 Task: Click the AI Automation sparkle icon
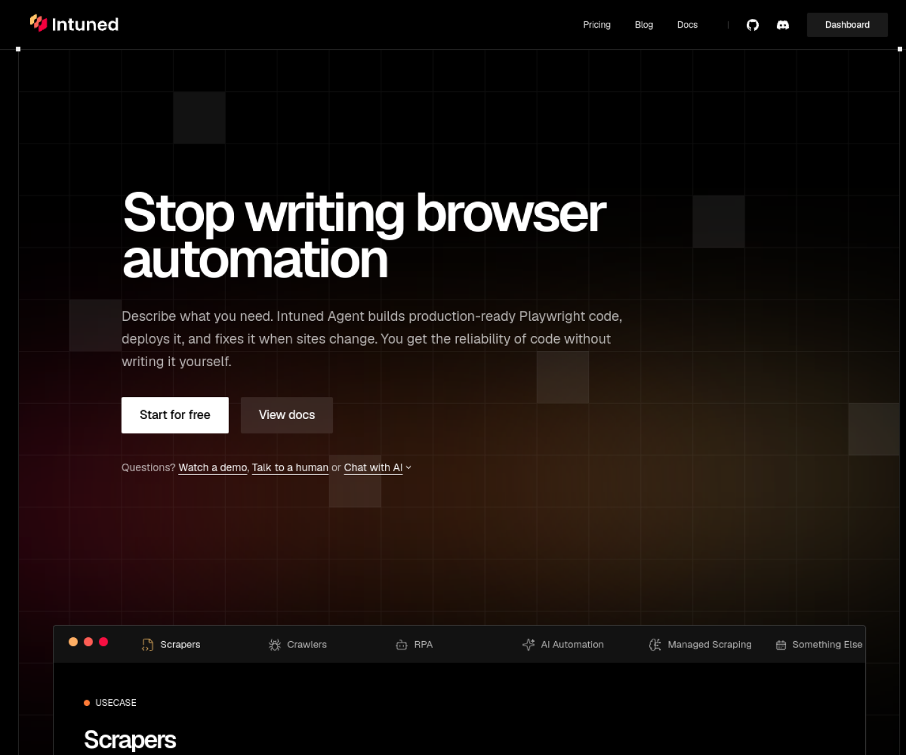528,645
